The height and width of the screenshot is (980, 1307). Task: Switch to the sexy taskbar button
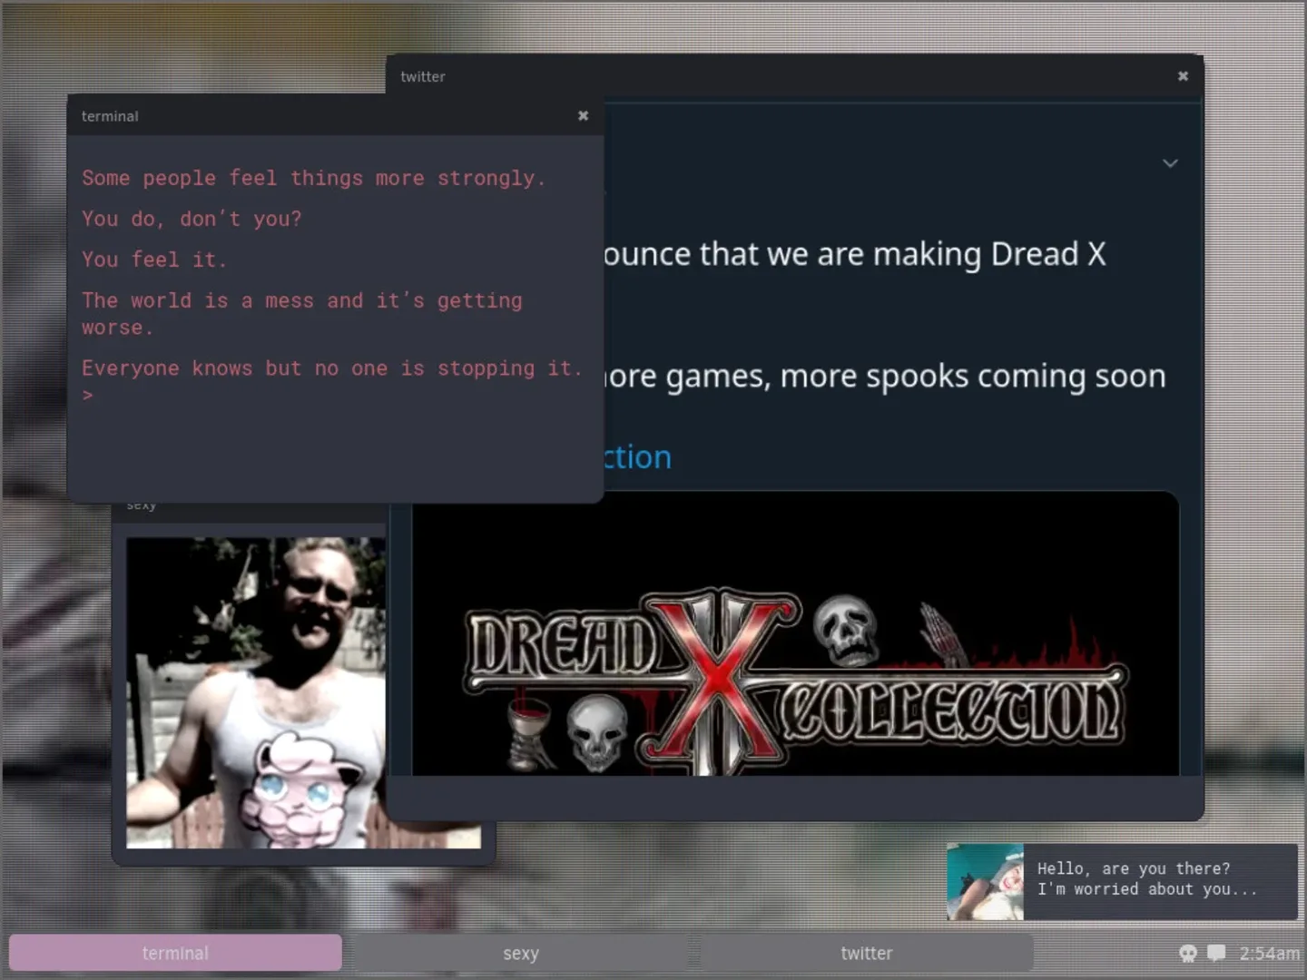point(521,953)
